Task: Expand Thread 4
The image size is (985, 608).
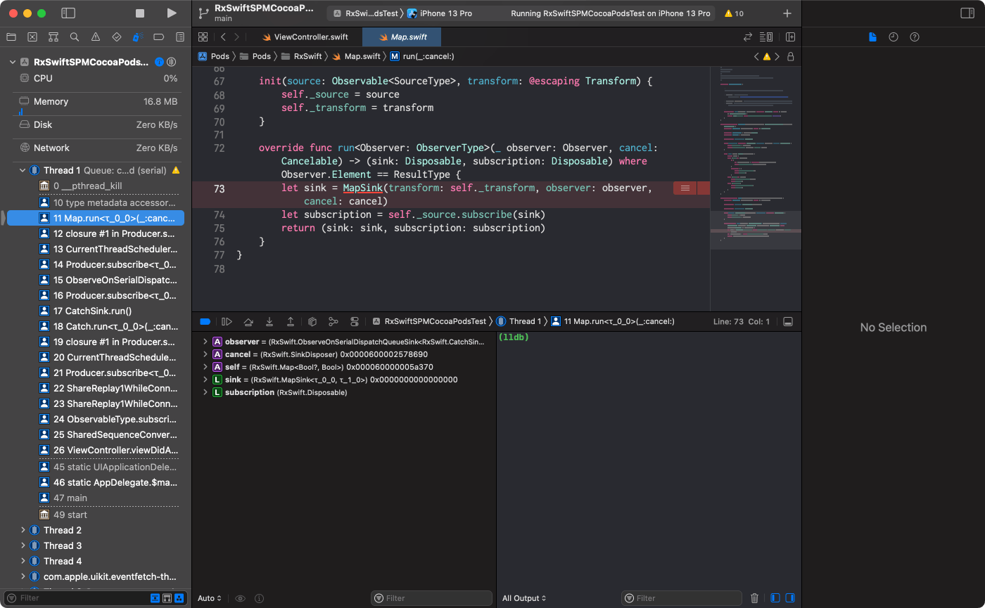Action: click(x=23, y=561)
